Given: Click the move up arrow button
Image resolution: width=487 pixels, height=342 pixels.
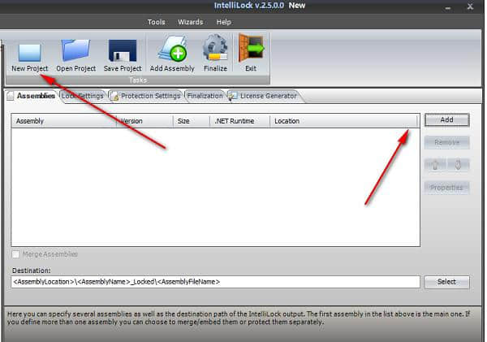Looking at the screenshot, I should click(x=435, y=165).
